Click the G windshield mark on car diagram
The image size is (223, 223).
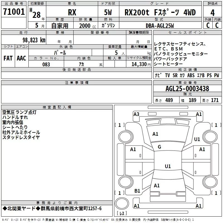[x=159, y=147]
